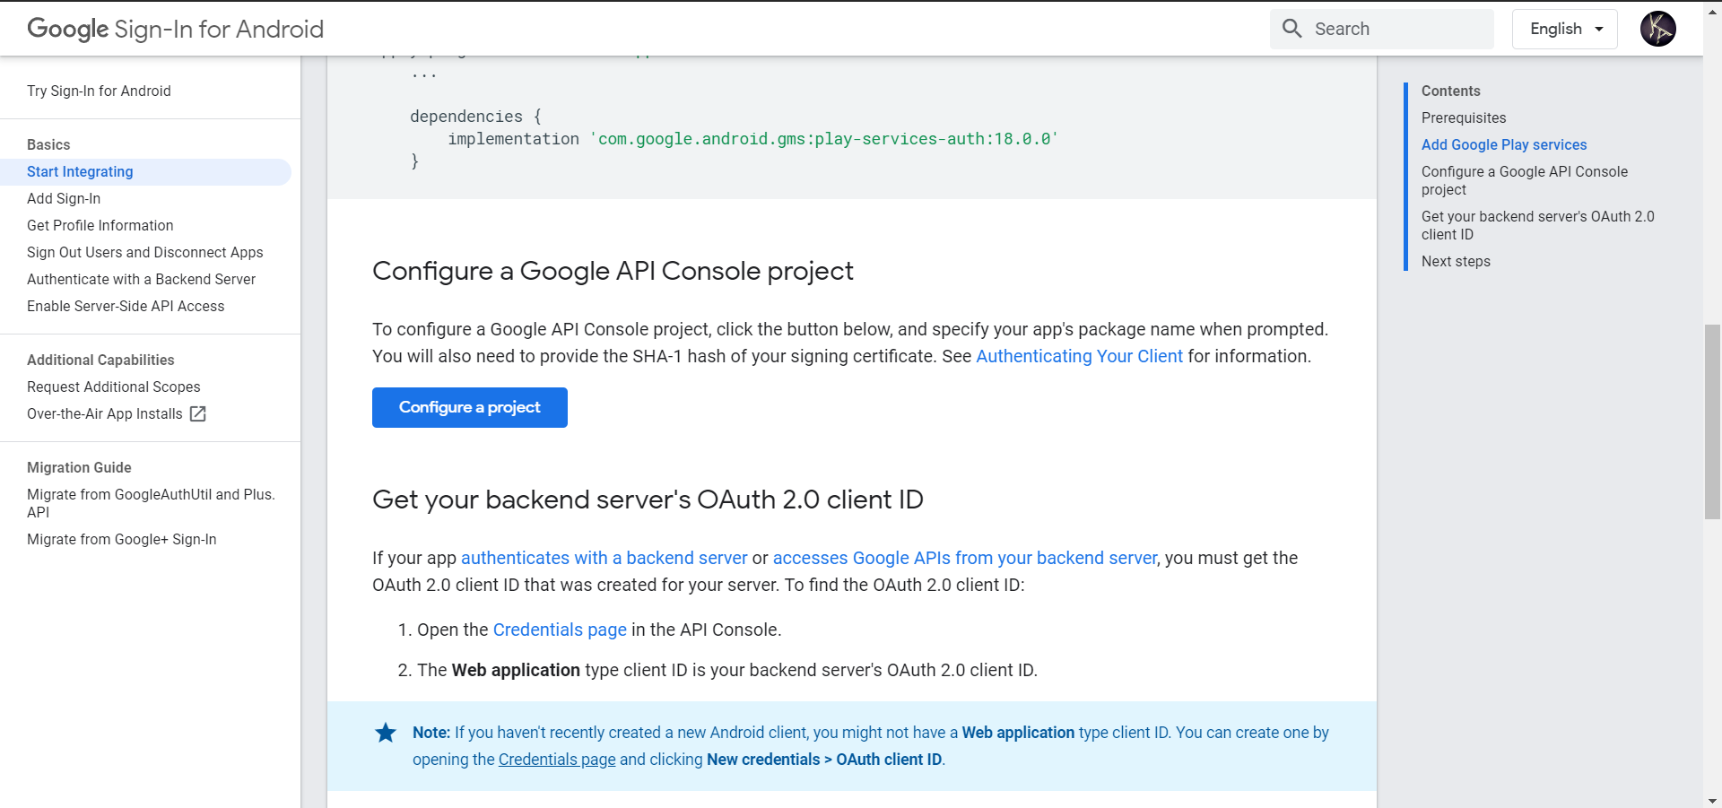Click the play-services-auth dependency string in code
The width and height of the screenshot is (1722, 808).
click(x=823, y=139)
